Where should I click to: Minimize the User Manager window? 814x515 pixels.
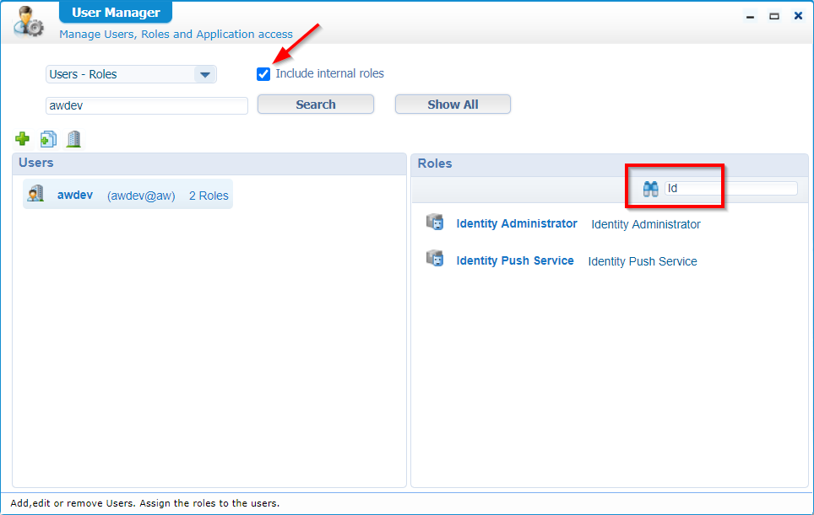(x=750, y=17)
